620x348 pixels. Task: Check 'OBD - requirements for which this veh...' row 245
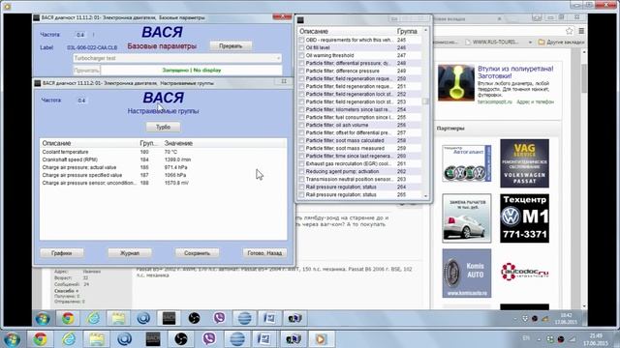tap(301, 40)
